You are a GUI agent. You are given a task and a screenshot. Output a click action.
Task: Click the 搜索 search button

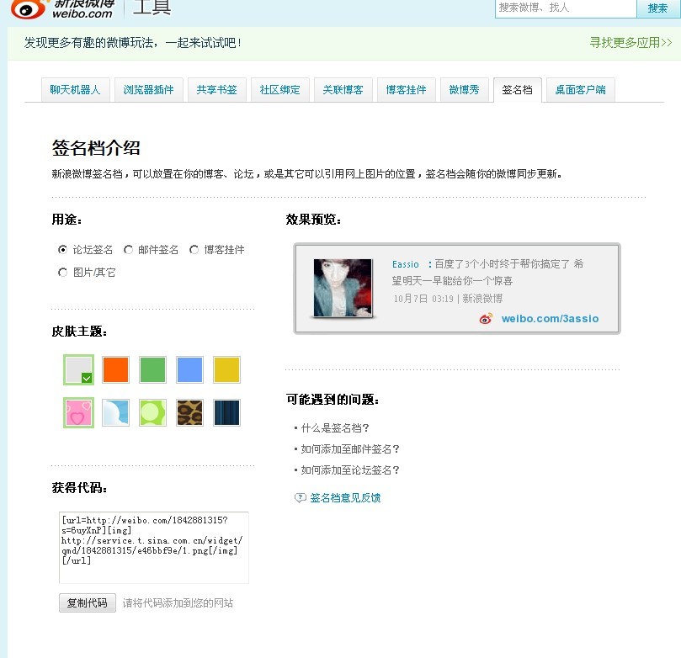click(x=657, y=8)
